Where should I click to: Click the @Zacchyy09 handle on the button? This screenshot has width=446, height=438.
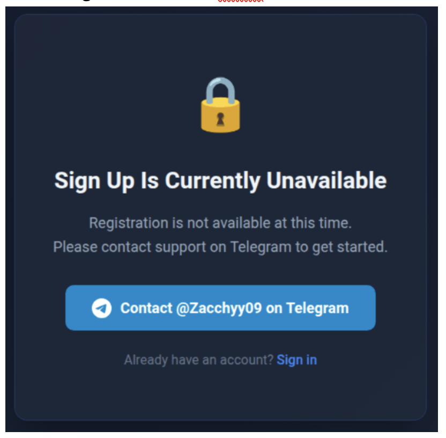pyautogui.click(x=219, y=309)
